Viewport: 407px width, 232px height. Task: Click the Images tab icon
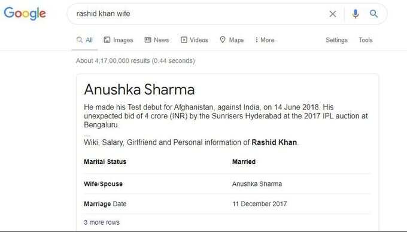click(107, 40)
